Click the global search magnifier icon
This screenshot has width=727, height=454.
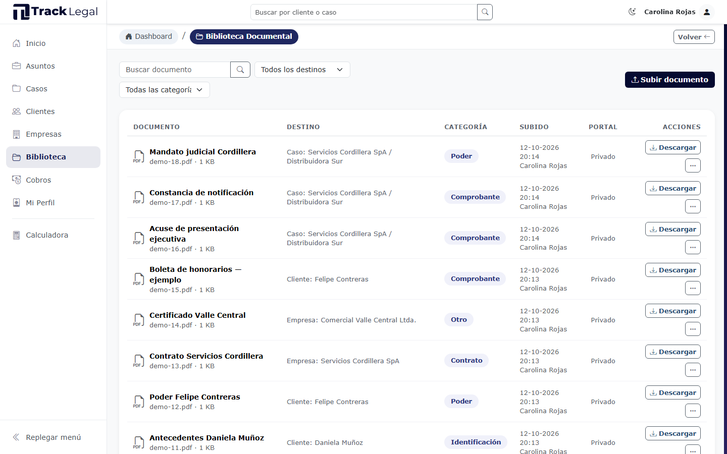(485, 12)
